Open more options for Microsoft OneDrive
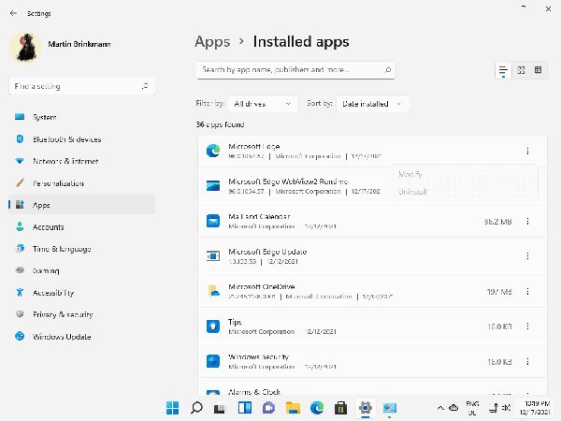Viewport: 561px width, 421px height. tap(527, 291)
